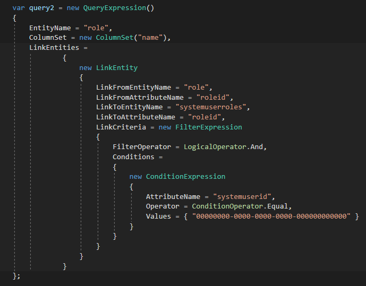Click the LinkToEntityName property
This screenshot has height=286, width=366.
click(x=129, y=107)
